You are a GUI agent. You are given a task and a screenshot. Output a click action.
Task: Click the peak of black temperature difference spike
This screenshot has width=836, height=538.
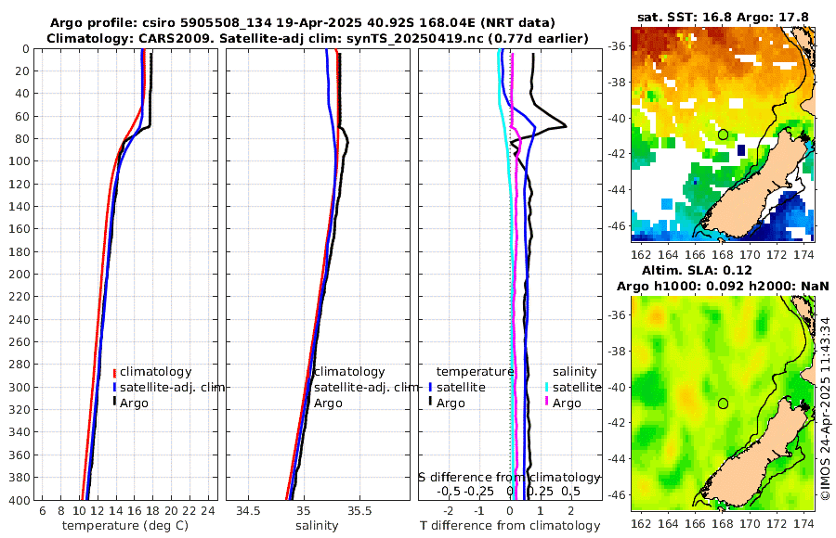(x=566, y=126)
